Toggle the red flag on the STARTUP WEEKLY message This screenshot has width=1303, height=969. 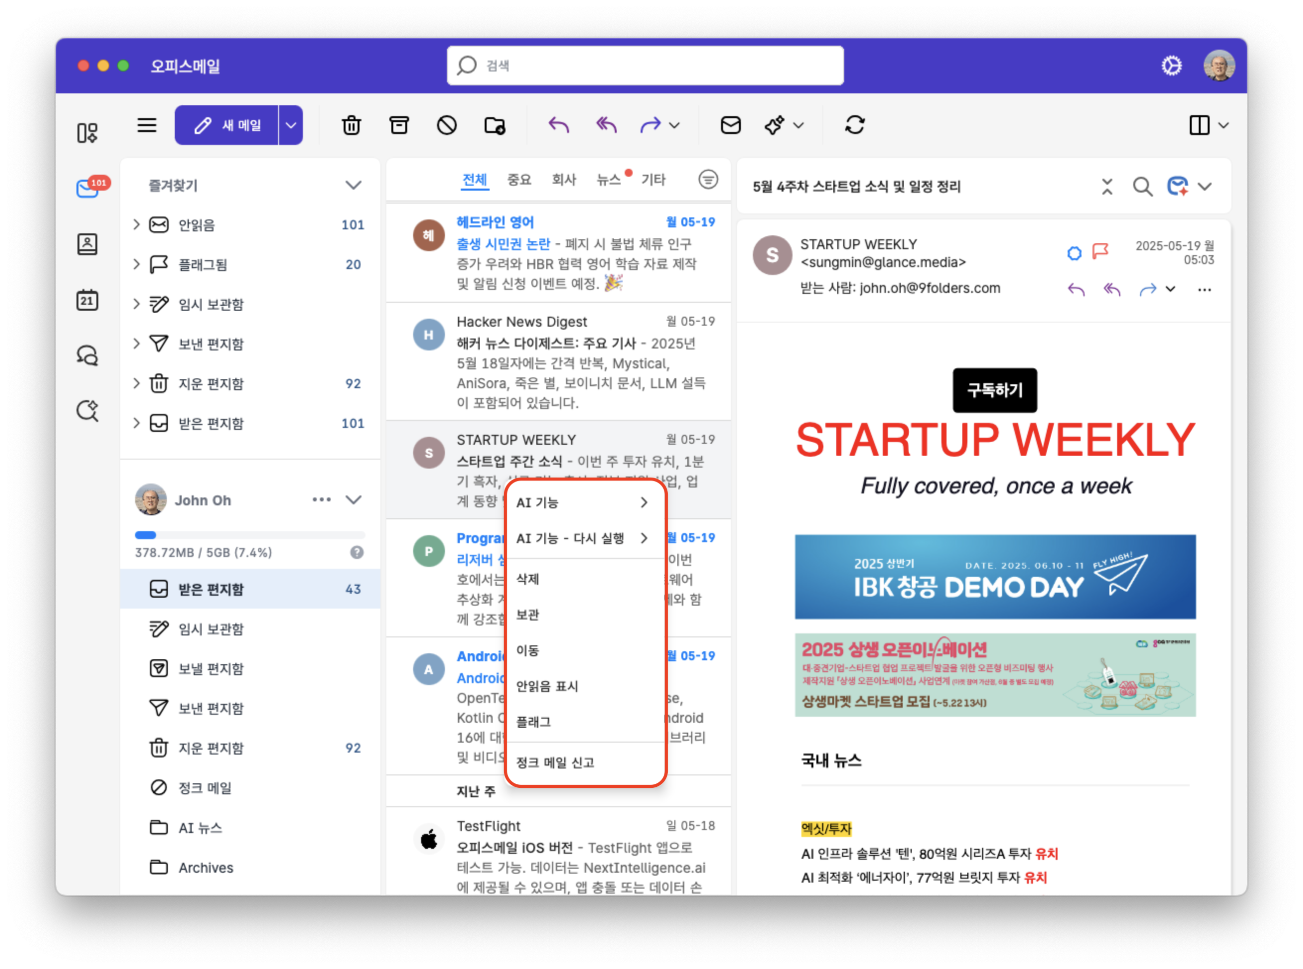pyautogui.click(x=1099, y=252)
